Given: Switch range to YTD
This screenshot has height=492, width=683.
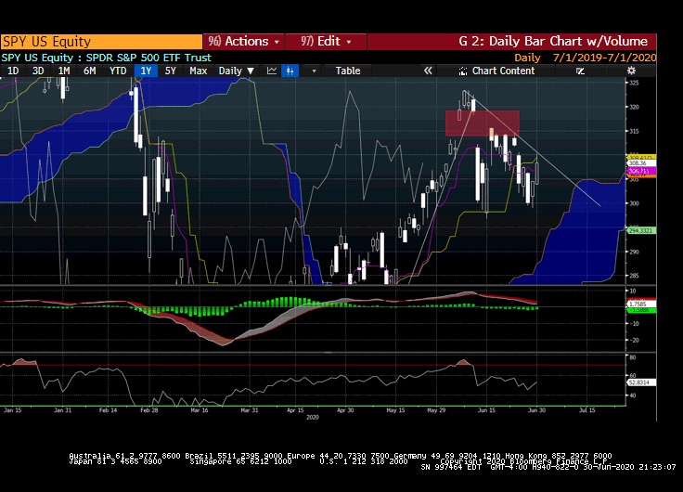Looking at the screenshot, I should [118, 71].
